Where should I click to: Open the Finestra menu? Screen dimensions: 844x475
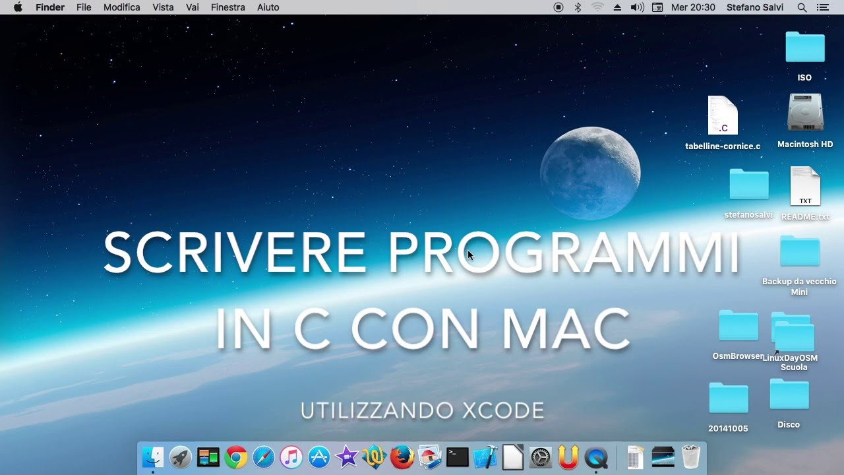[x=228, y=7]
